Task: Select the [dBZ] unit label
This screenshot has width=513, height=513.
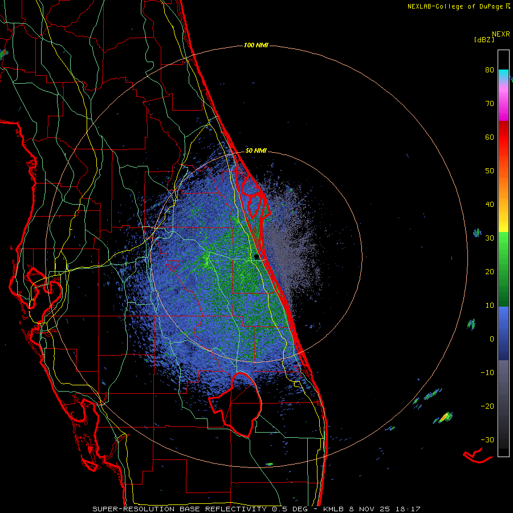Action: pyautogui.click(x=484, y=39)
